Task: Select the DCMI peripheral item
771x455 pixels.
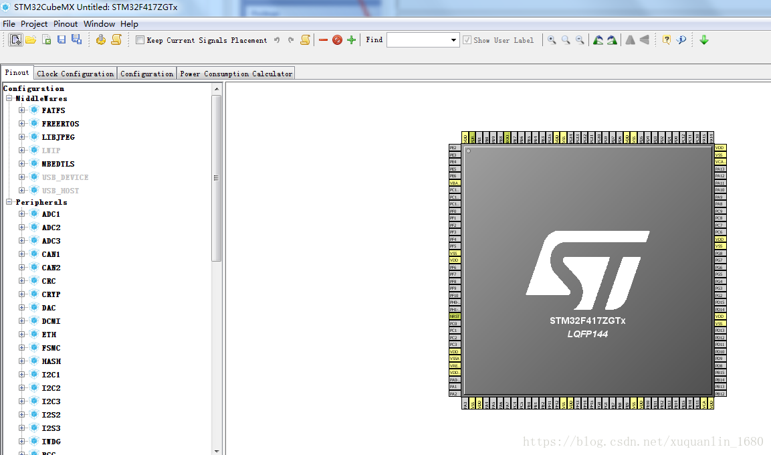Action: 51,321
